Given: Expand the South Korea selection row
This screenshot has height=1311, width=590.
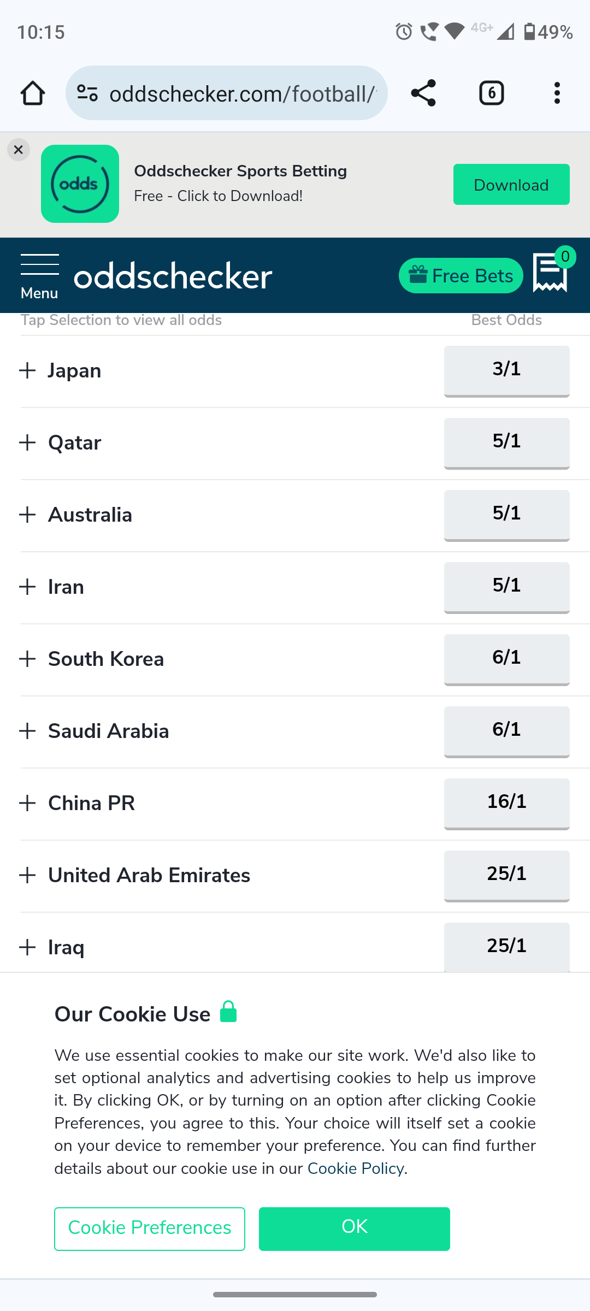Looking at the screenshot, I should tap(27, 659).
